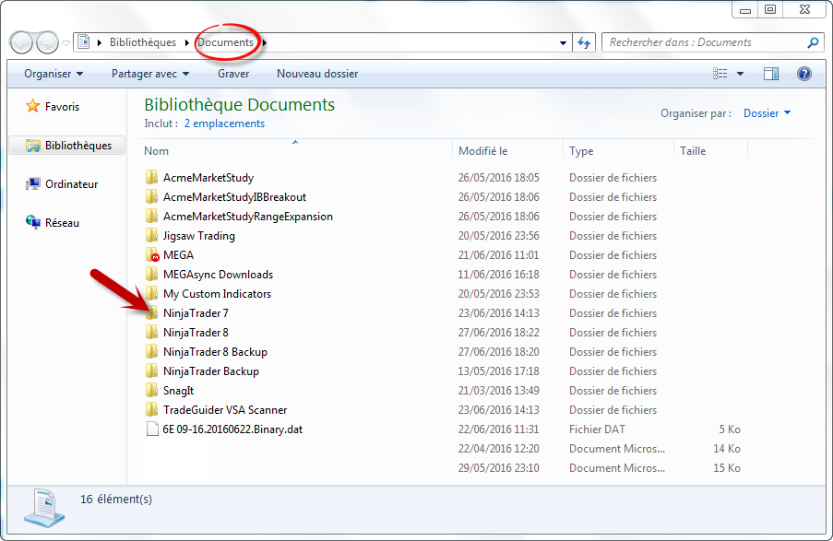
Task: Click the Libraries icon in address bar
Action: (x=83, y=42)
